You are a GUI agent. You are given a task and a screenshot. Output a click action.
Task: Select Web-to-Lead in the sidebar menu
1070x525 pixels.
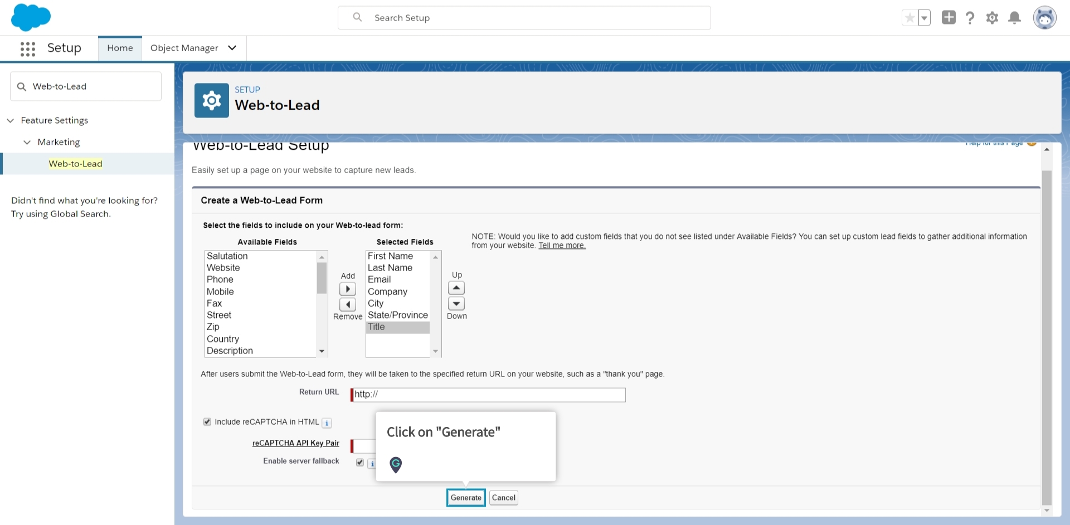point(75,163)
